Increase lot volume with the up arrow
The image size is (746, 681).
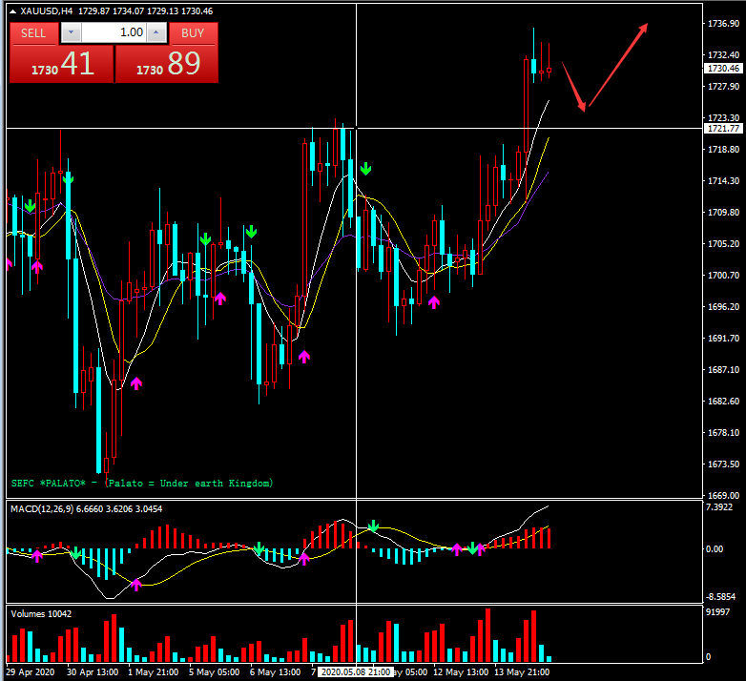(157, 32)
